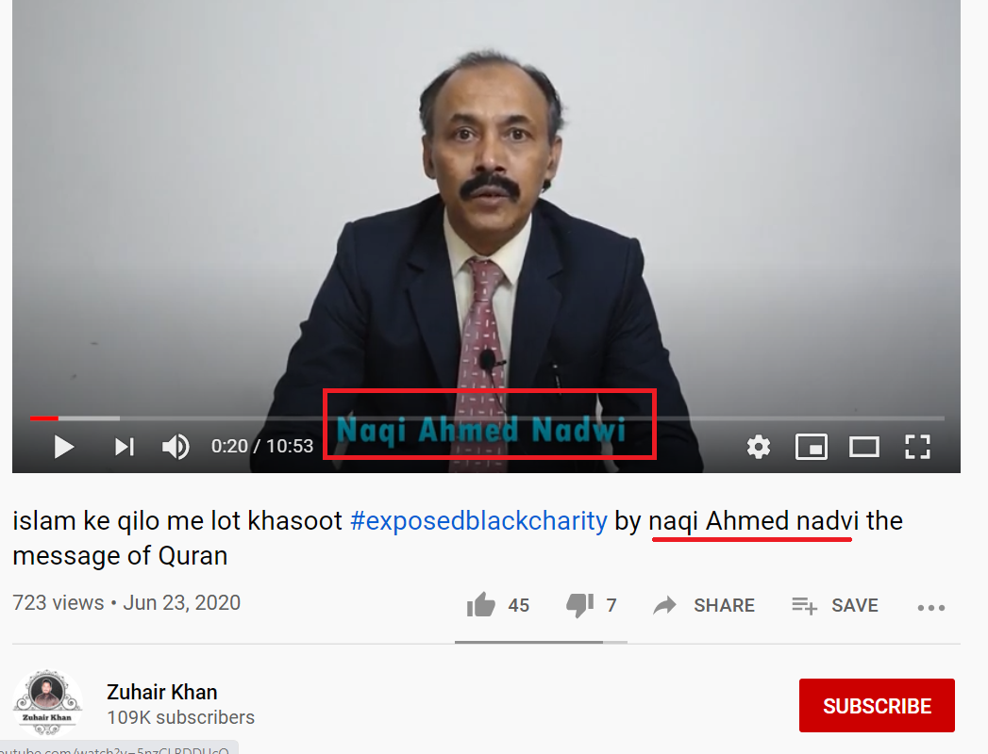Click the Zuhair Khan channel avatar
Viewport: 988px width, 754px height.
48,703
